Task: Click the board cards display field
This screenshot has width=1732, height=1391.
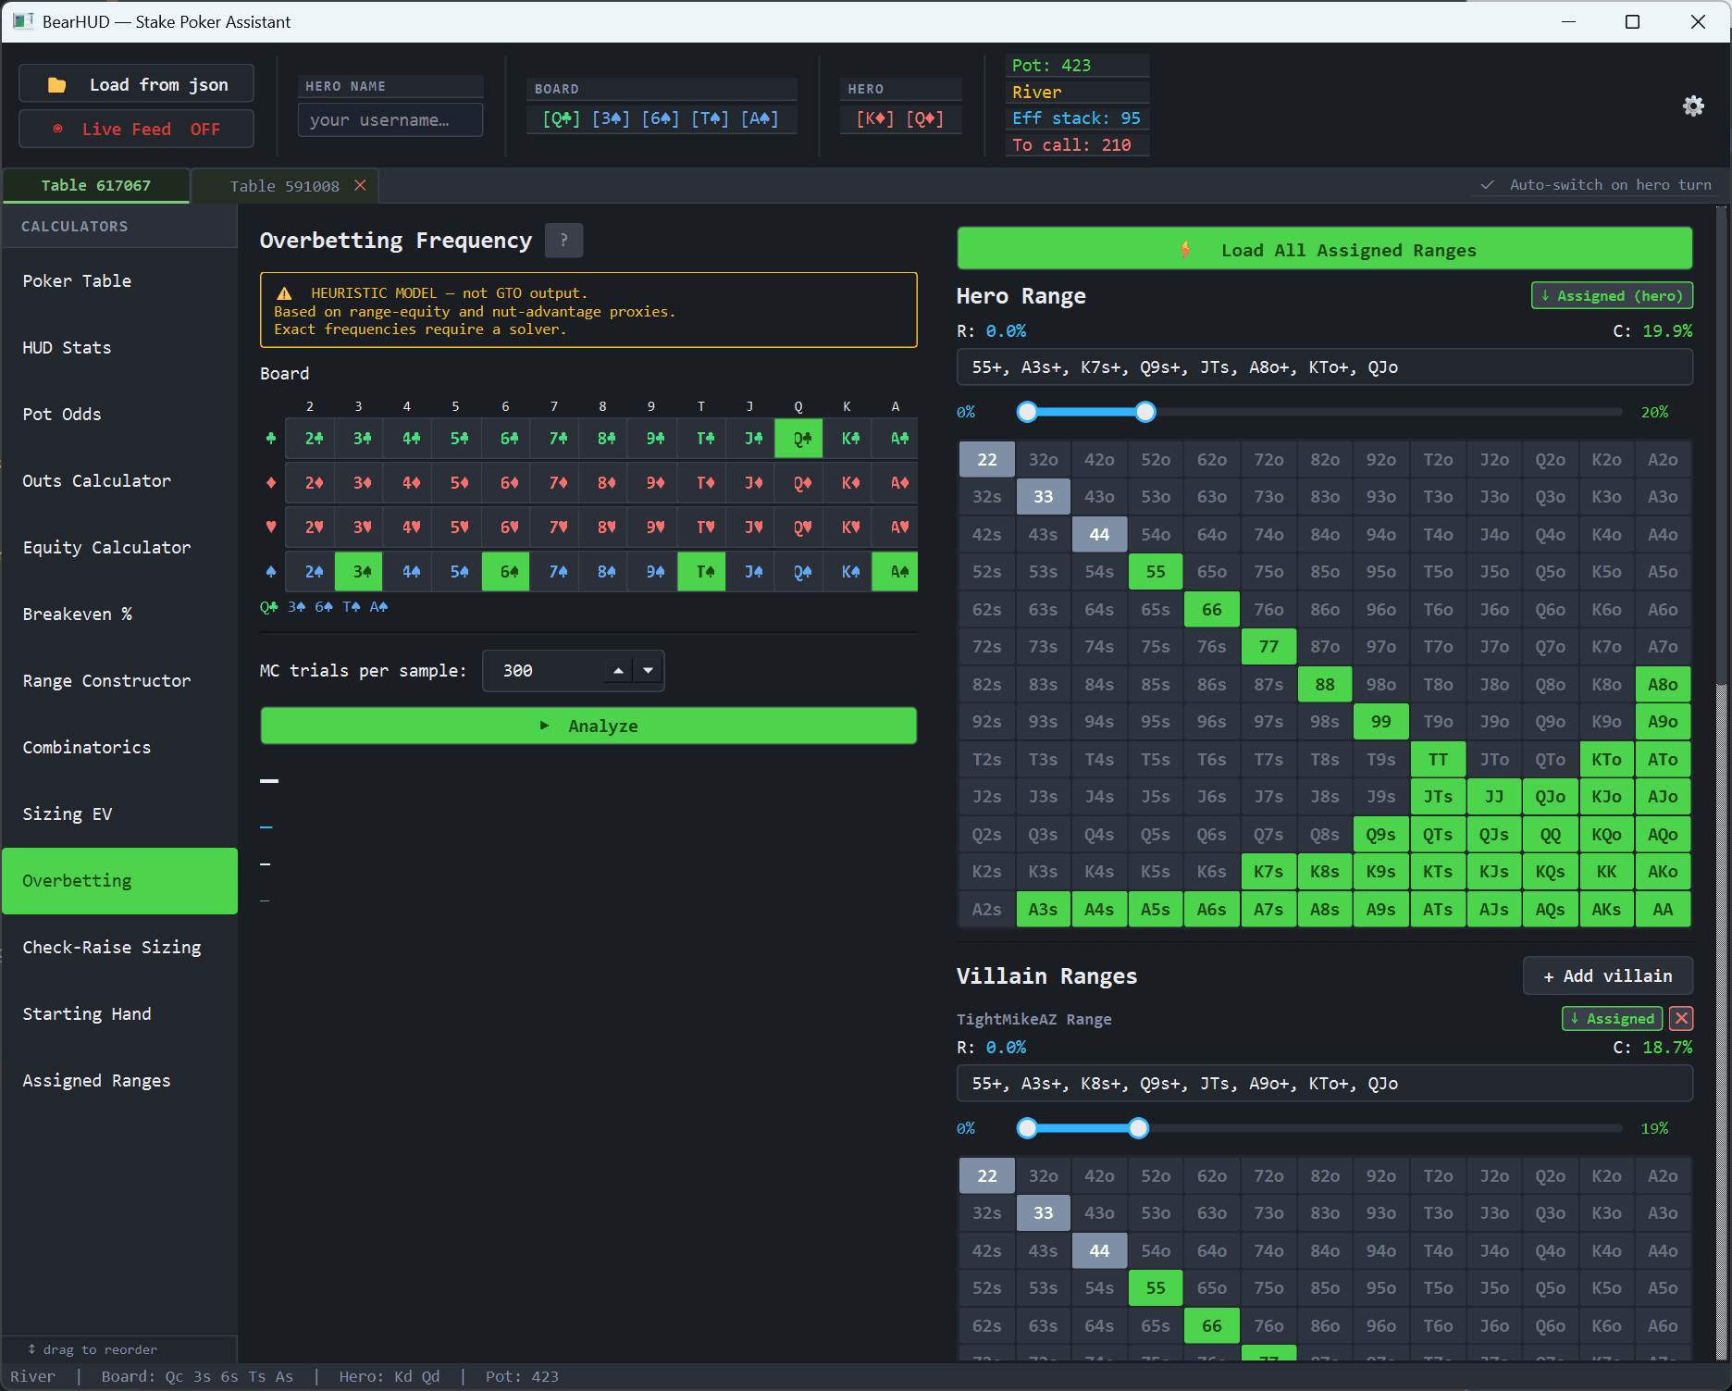Action: point(661,118)
